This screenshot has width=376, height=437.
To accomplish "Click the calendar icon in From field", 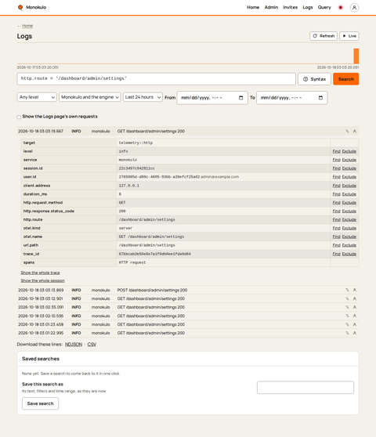I will [241, 98].
